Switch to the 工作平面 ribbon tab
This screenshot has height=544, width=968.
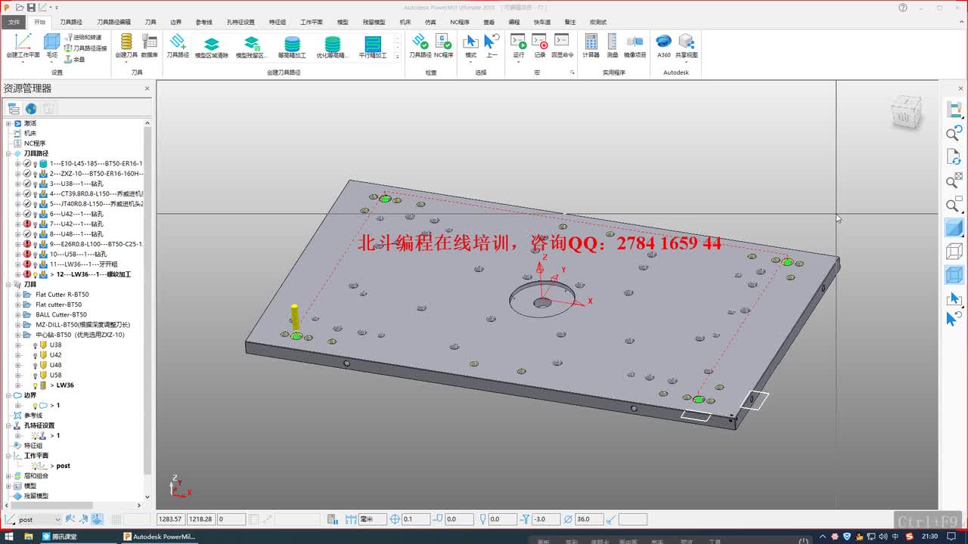[x=312, y=23]
